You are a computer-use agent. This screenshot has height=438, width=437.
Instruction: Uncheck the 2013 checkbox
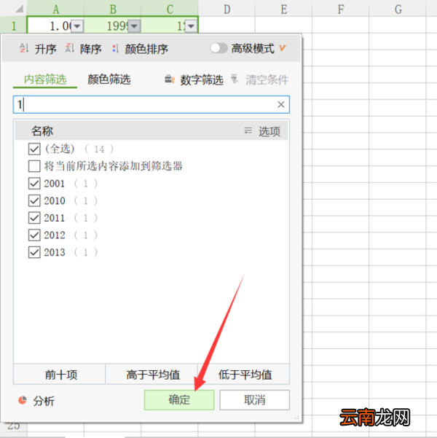pyautogui.click(x=34, y=252)
